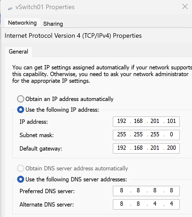192x217 pixels.
Task: Open the Sharing tab
Action: 53,24
